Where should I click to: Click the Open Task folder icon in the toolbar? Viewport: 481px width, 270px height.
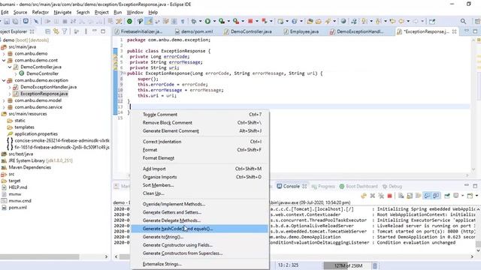(x=319, y=21)
